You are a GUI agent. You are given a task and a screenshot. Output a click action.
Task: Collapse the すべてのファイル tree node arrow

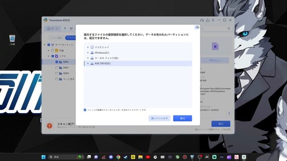click(x=45, y=45)
